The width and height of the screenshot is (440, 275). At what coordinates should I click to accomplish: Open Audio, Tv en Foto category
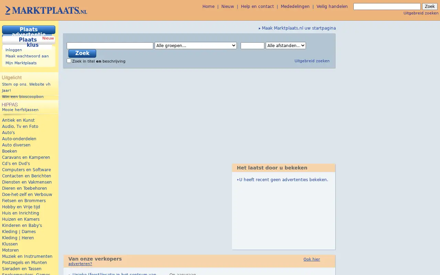(x=20, y=126)
